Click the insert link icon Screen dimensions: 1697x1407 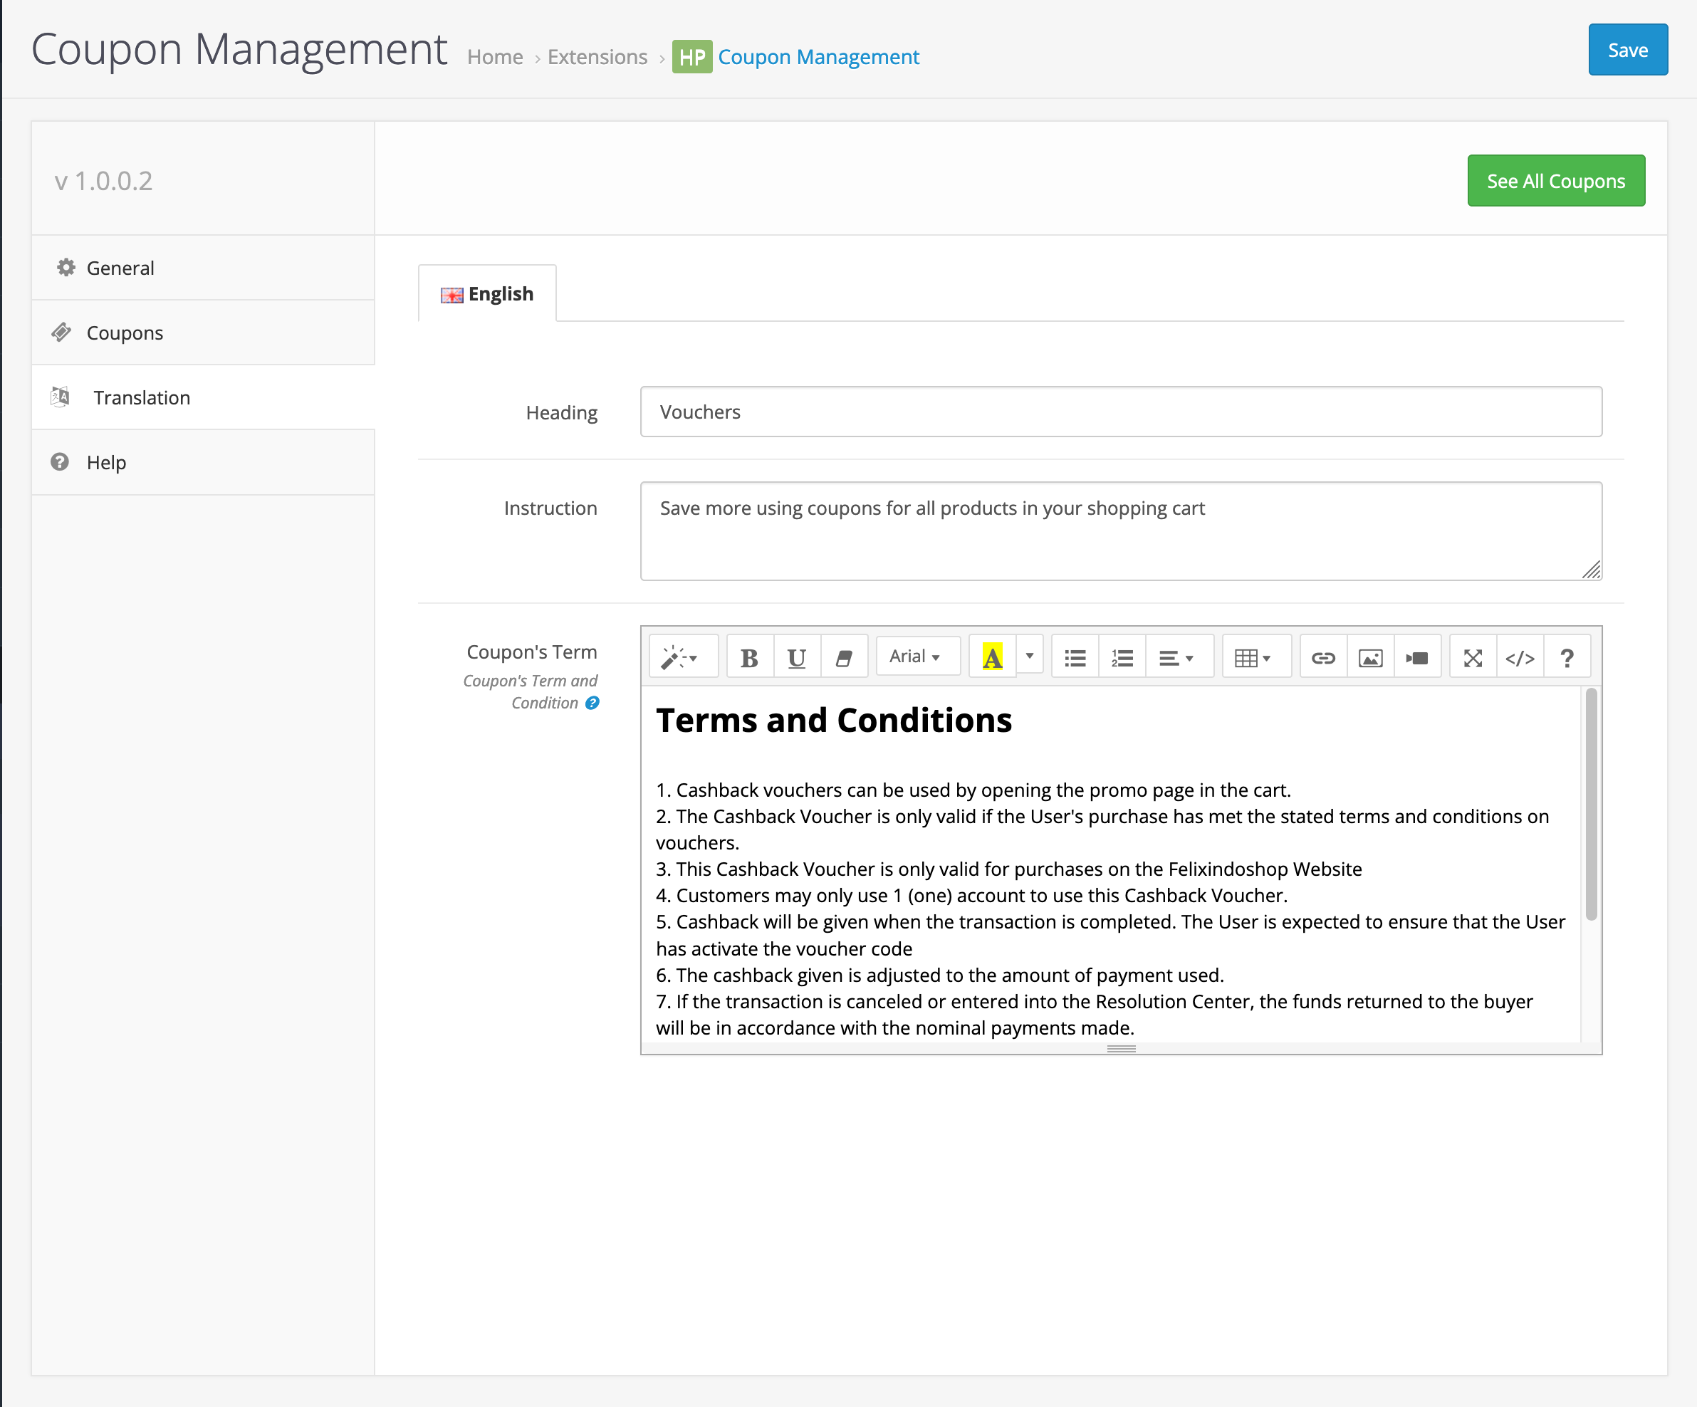pyautogui.click(x=1323, y=657)
